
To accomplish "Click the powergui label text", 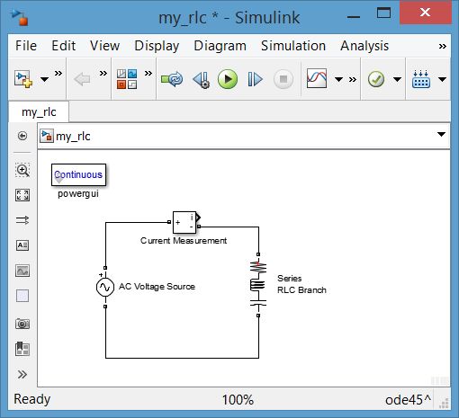I will pos(78,194).
